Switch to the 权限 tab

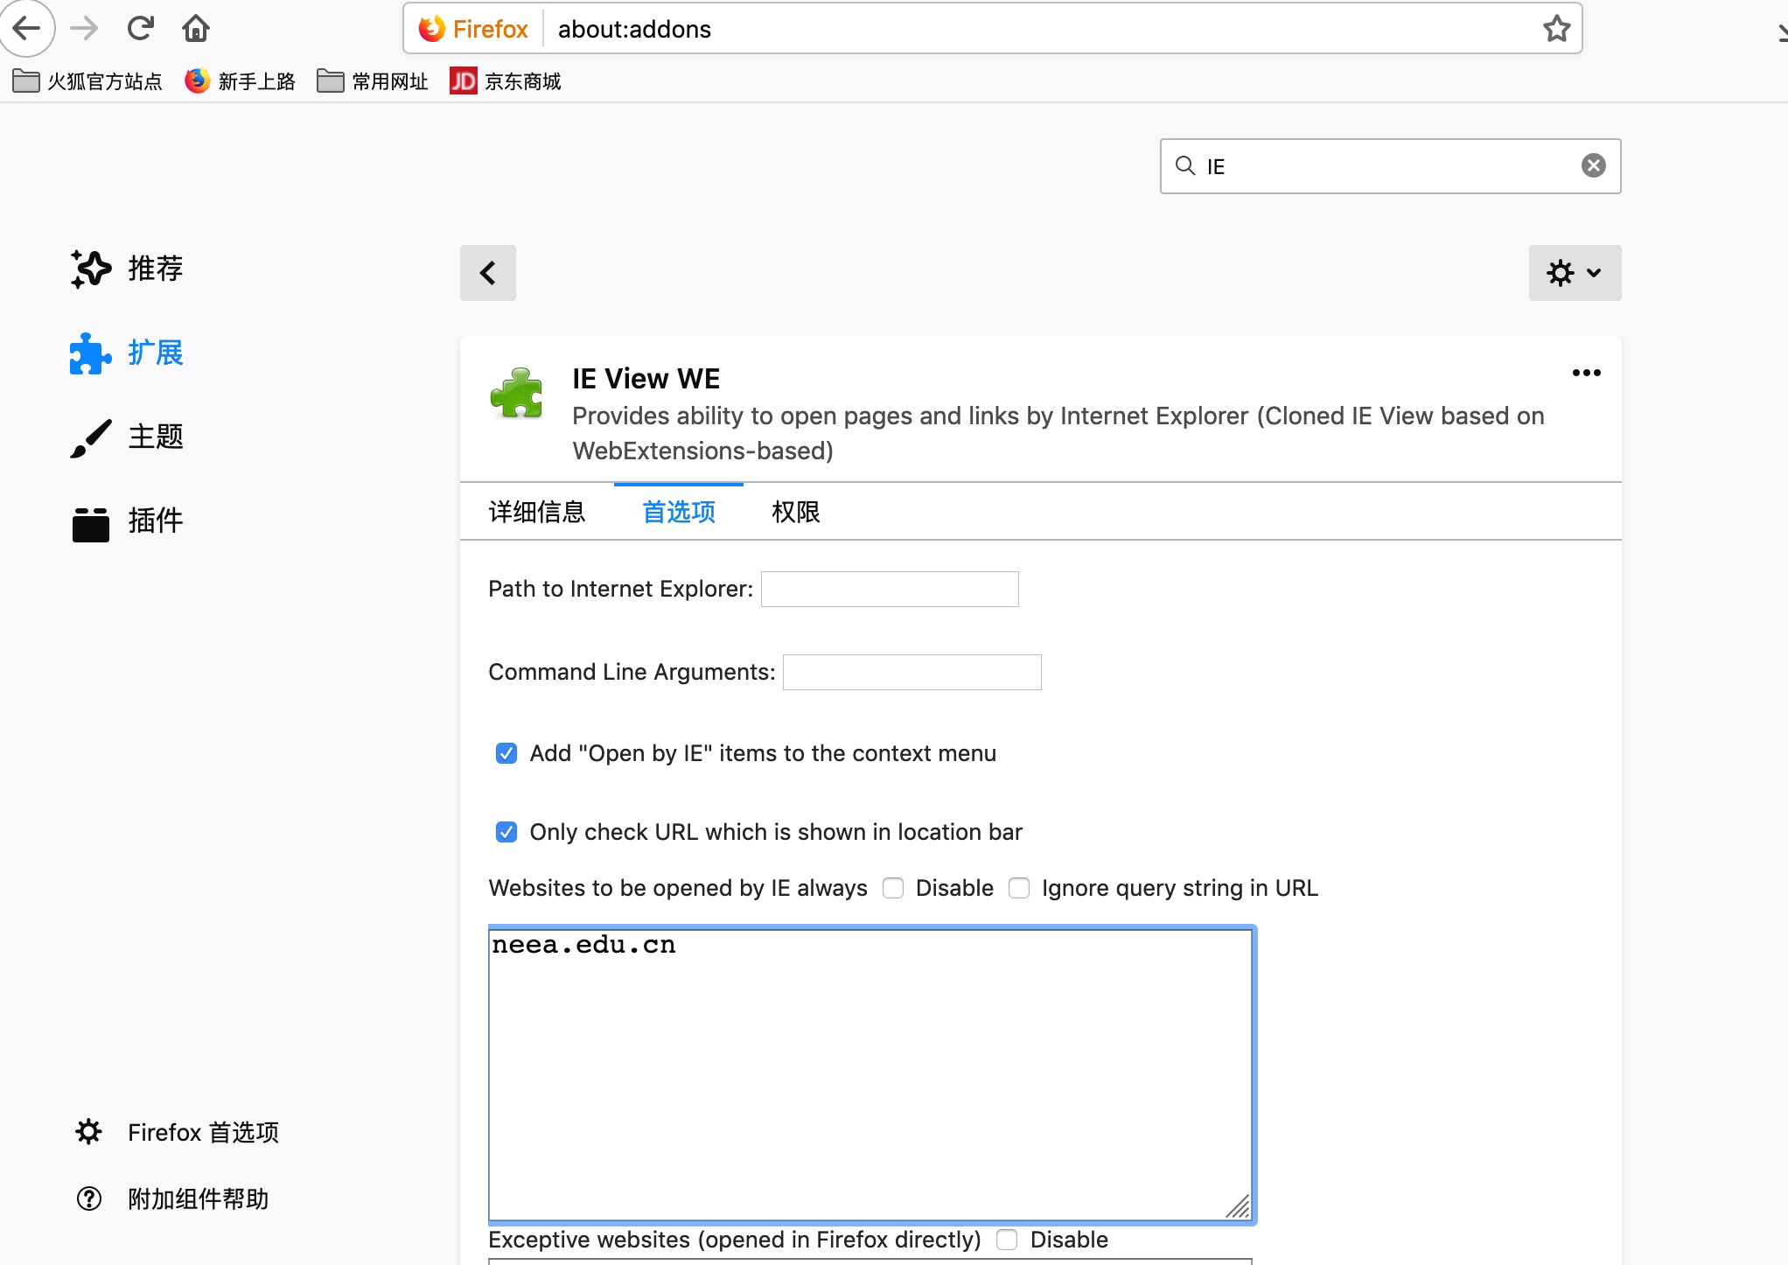click(796, 512)
